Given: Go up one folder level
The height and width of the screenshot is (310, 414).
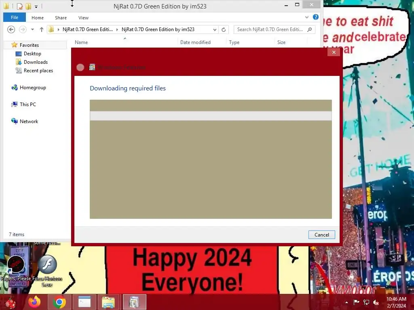Looking at the screenshot, I should 42,29.
